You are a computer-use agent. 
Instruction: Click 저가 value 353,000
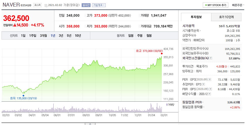[101, 26]
